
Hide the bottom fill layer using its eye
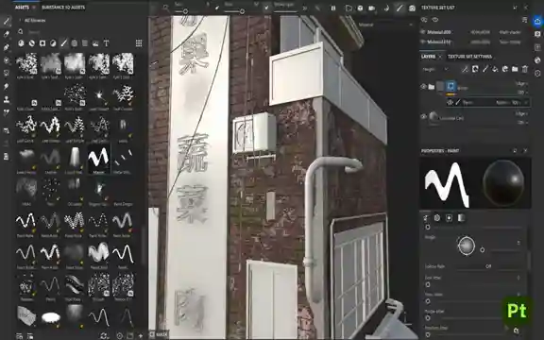[423, 117]
